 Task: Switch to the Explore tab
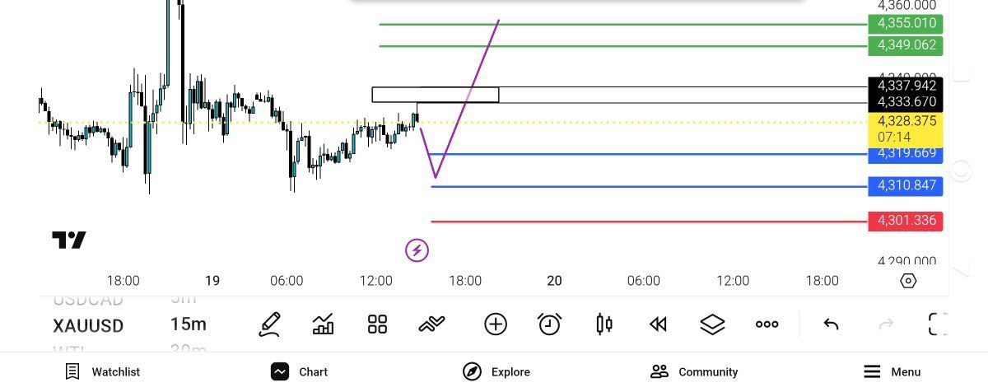(496, 371)
